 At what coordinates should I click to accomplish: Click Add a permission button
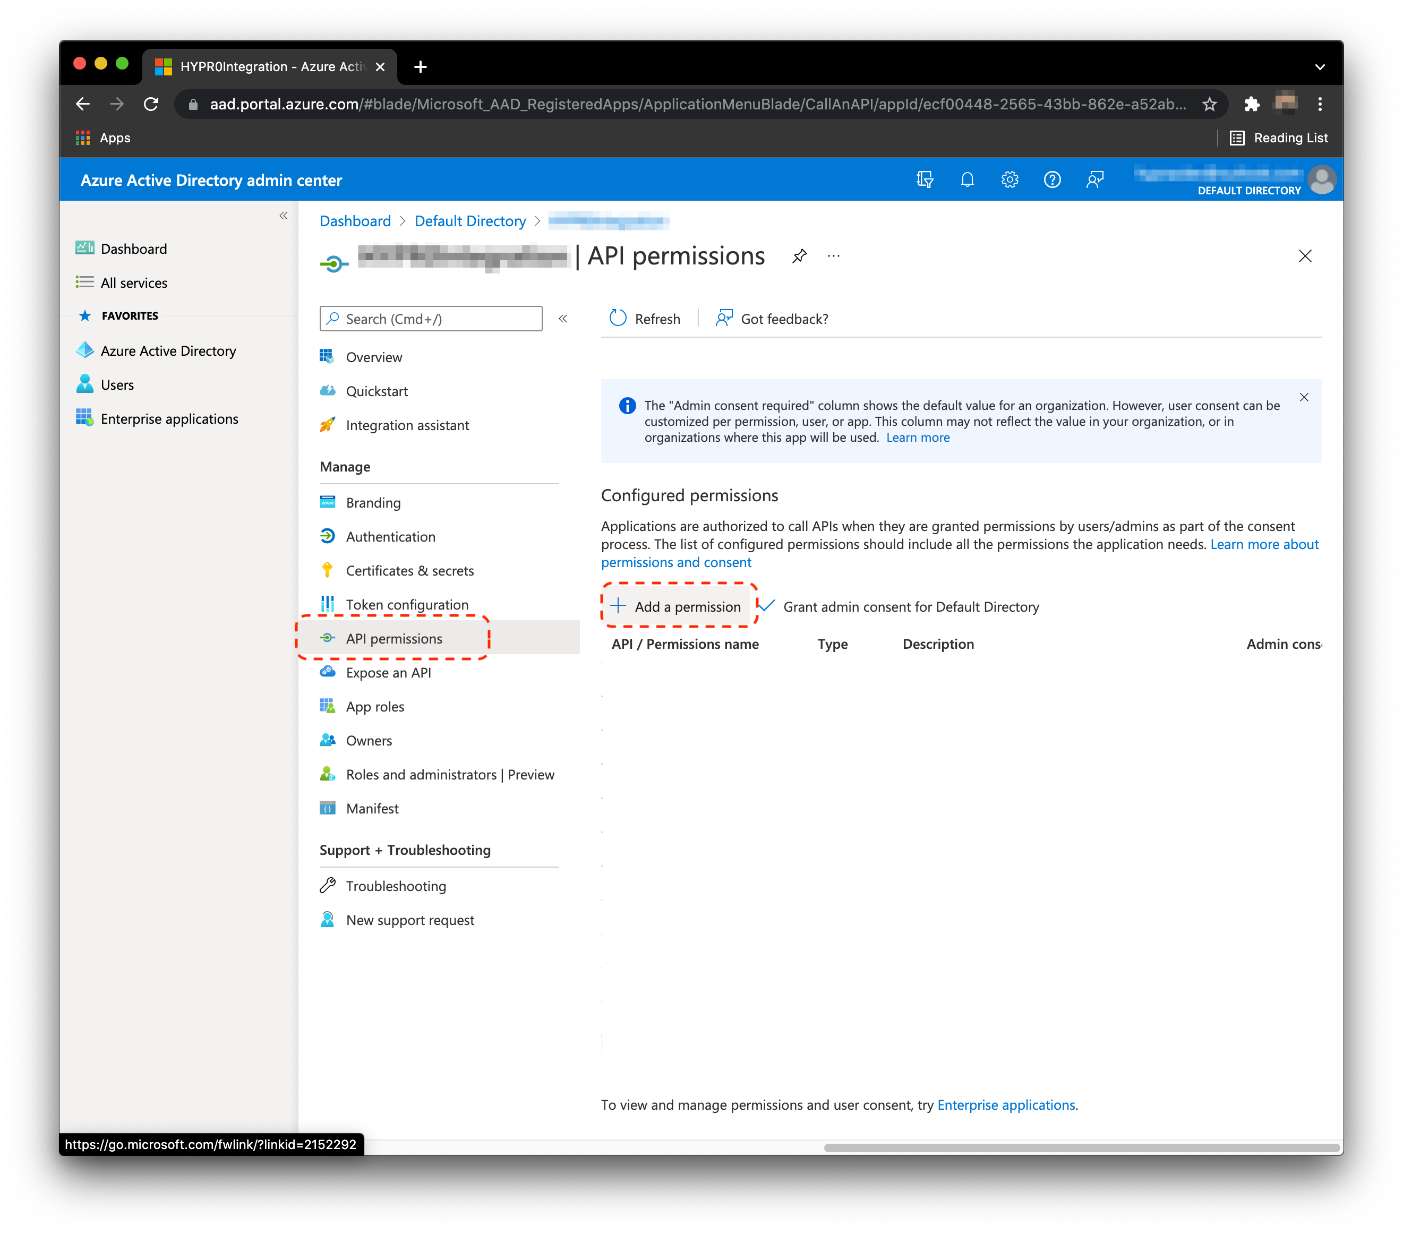coord(678,607)
